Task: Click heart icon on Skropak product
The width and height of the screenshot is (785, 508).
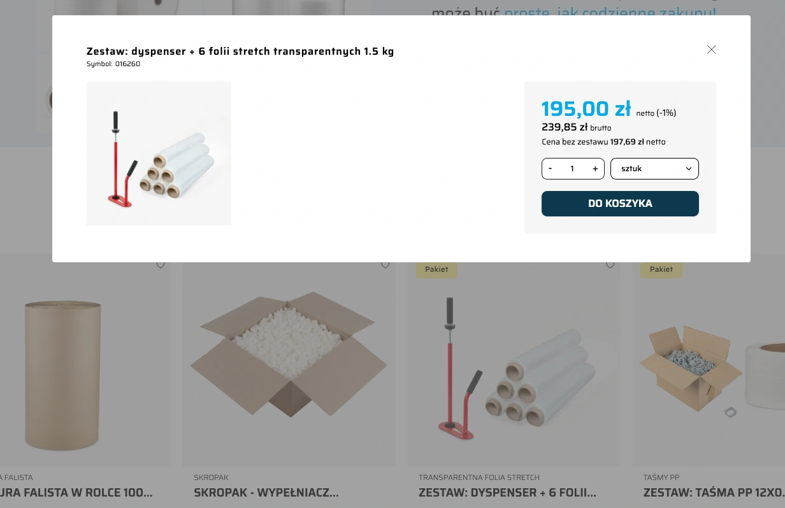Action: (x=385, y=265)
